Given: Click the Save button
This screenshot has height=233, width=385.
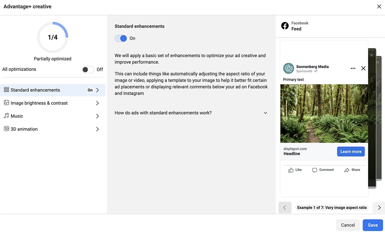Looking at the screenshot, I should tap(373, 225).
